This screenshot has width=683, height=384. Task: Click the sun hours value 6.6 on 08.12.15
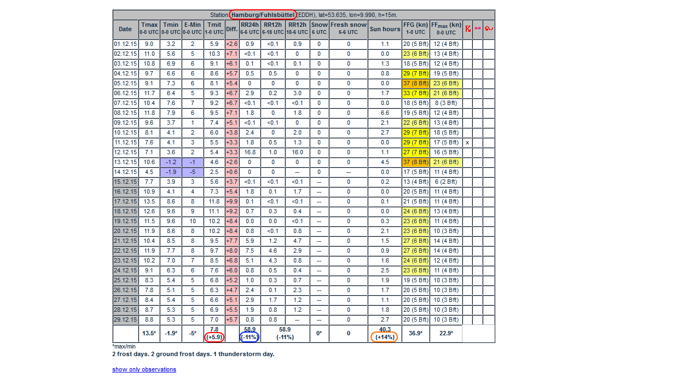tap(385, 113)
